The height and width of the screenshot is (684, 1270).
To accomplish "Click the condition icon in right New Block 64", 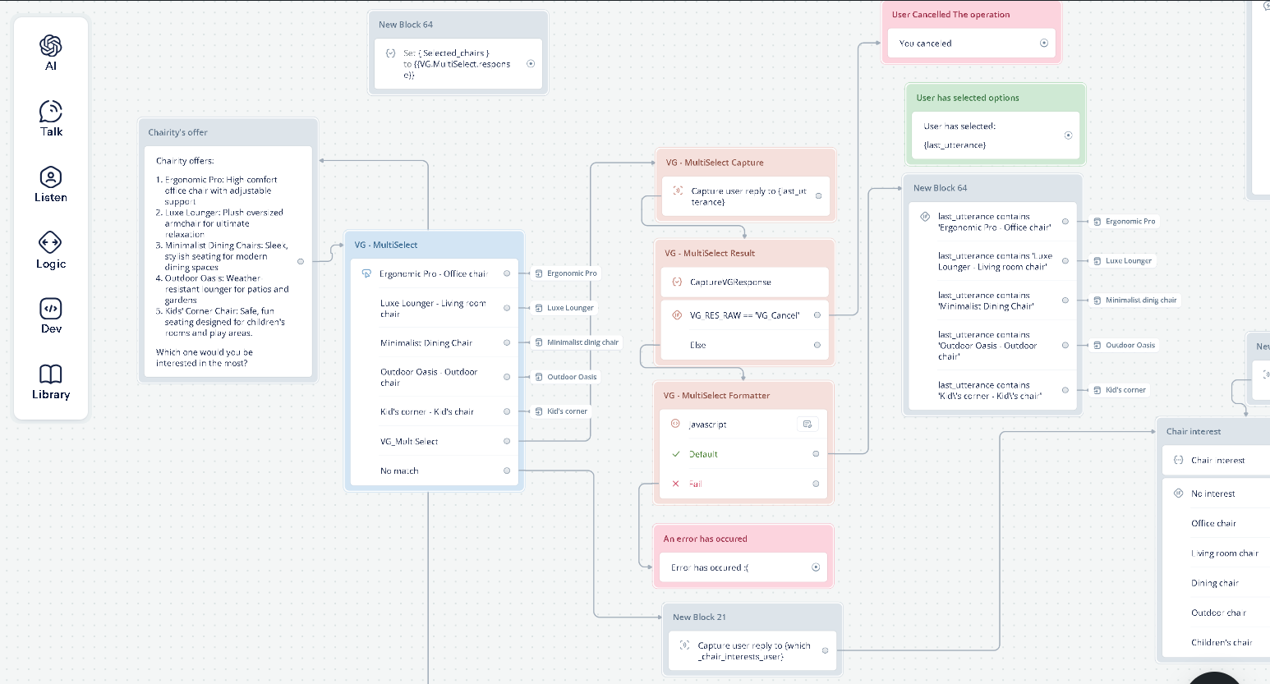I will point(925,217).
